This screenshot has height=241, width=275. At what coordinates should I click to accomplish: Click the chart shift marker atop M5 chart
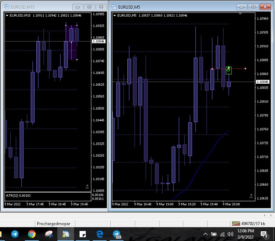click(x=240, y=13)
